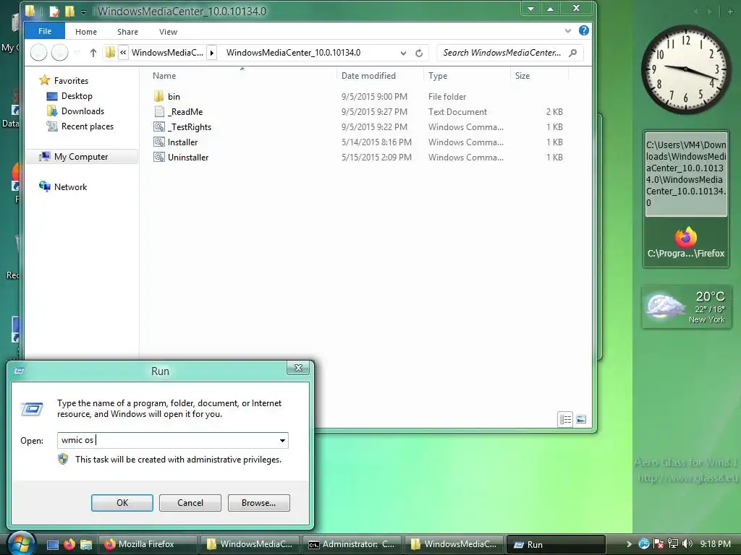
Task: Select Favorites in navigation pane
Action: click(x=71, y=81)
